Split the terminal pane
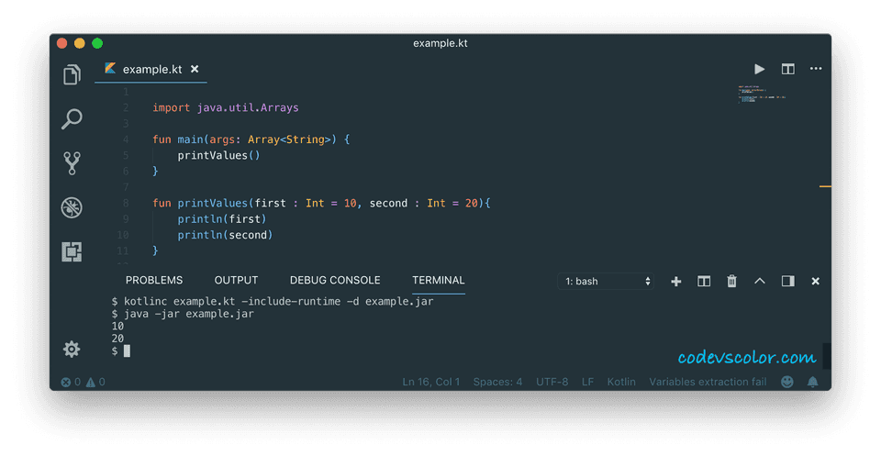This screenshot has width=881, height=456. 704,282
